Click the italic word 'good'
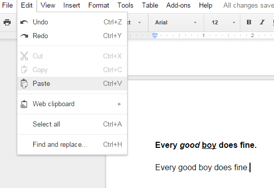The image size is (274, 188). tap(190, 145)
